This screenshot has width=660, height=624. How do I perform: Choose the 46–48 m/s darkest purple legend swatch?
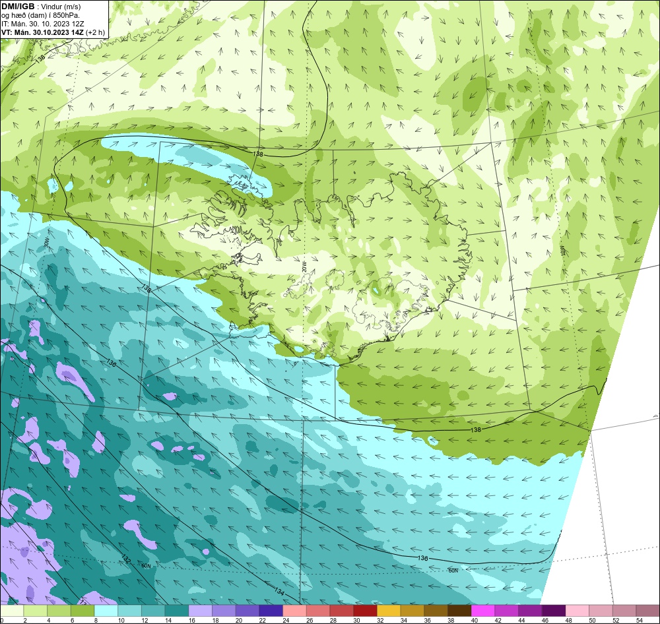[554, 611]
